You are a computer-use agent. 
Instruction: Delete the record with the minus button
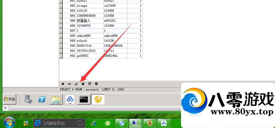[x=69, y=84]
